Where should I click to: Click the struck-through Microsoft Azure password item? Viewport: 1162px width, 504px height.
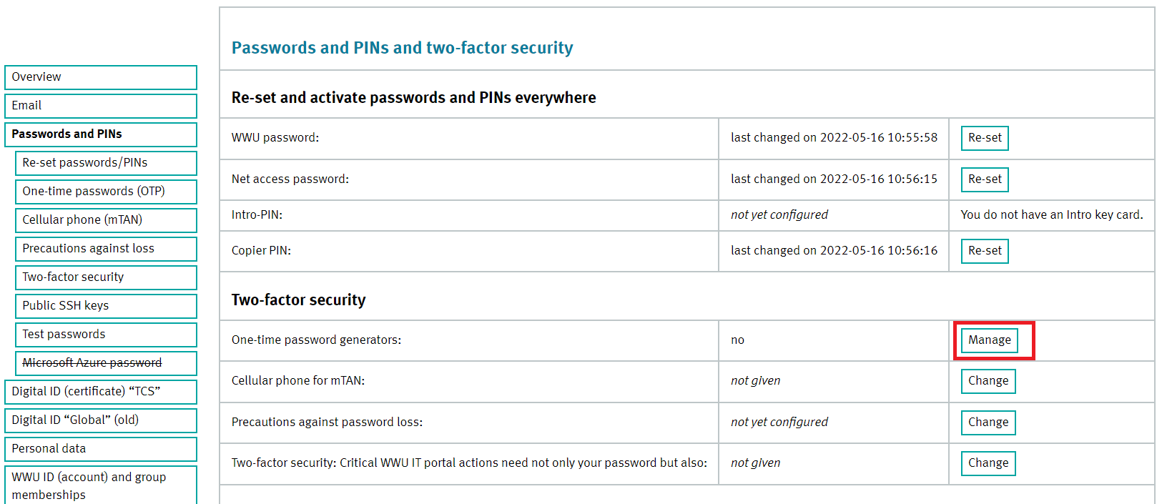[106, 363]
